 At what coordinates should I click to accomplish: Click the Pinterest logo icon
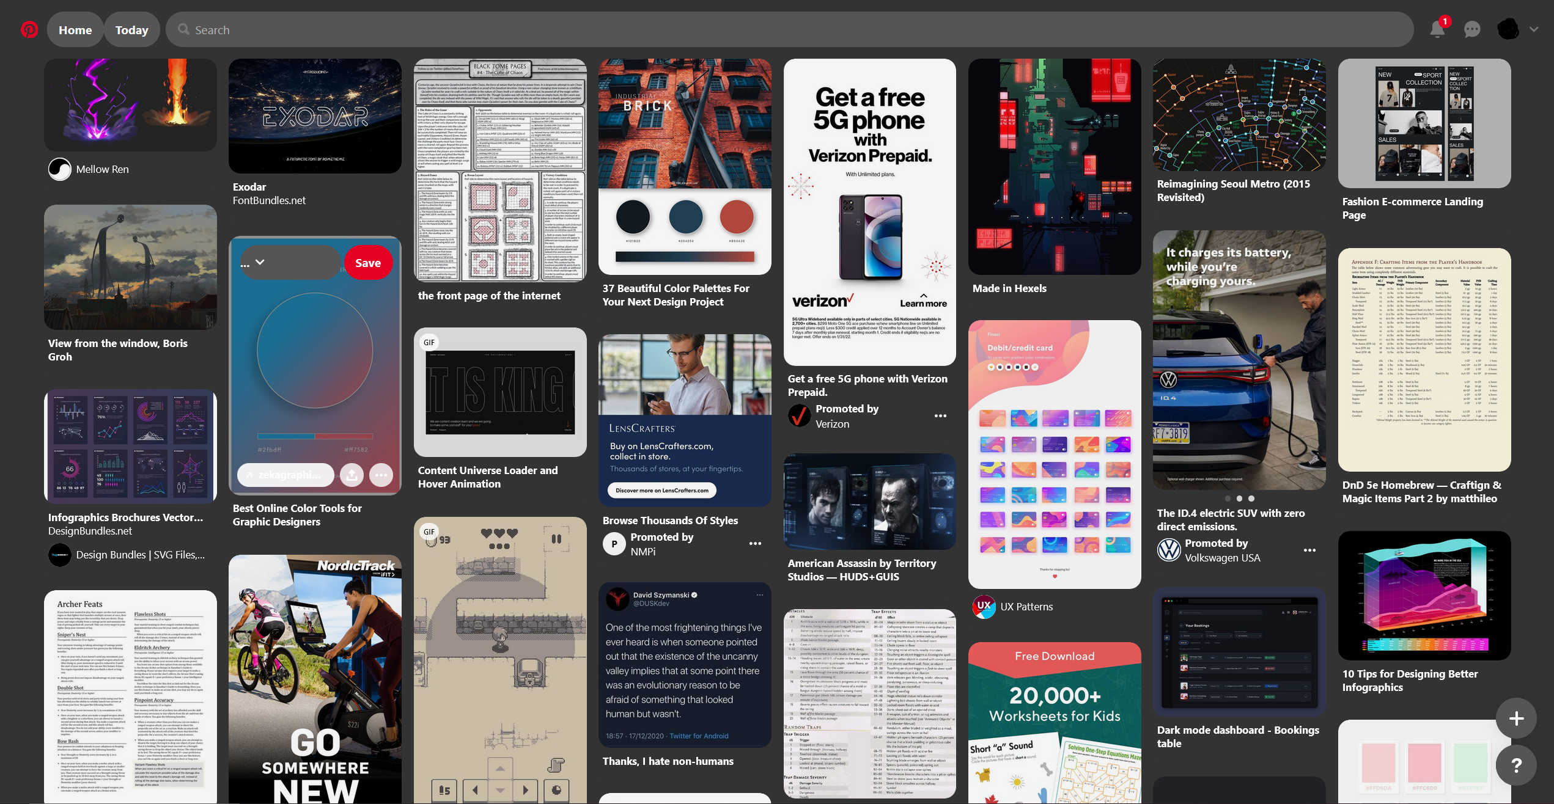tap(29, 29)
